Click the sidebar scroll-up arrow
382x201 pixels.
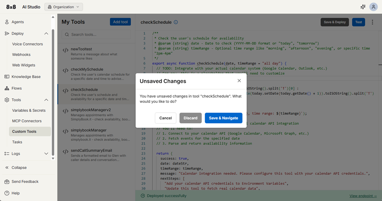coord(53,17)
